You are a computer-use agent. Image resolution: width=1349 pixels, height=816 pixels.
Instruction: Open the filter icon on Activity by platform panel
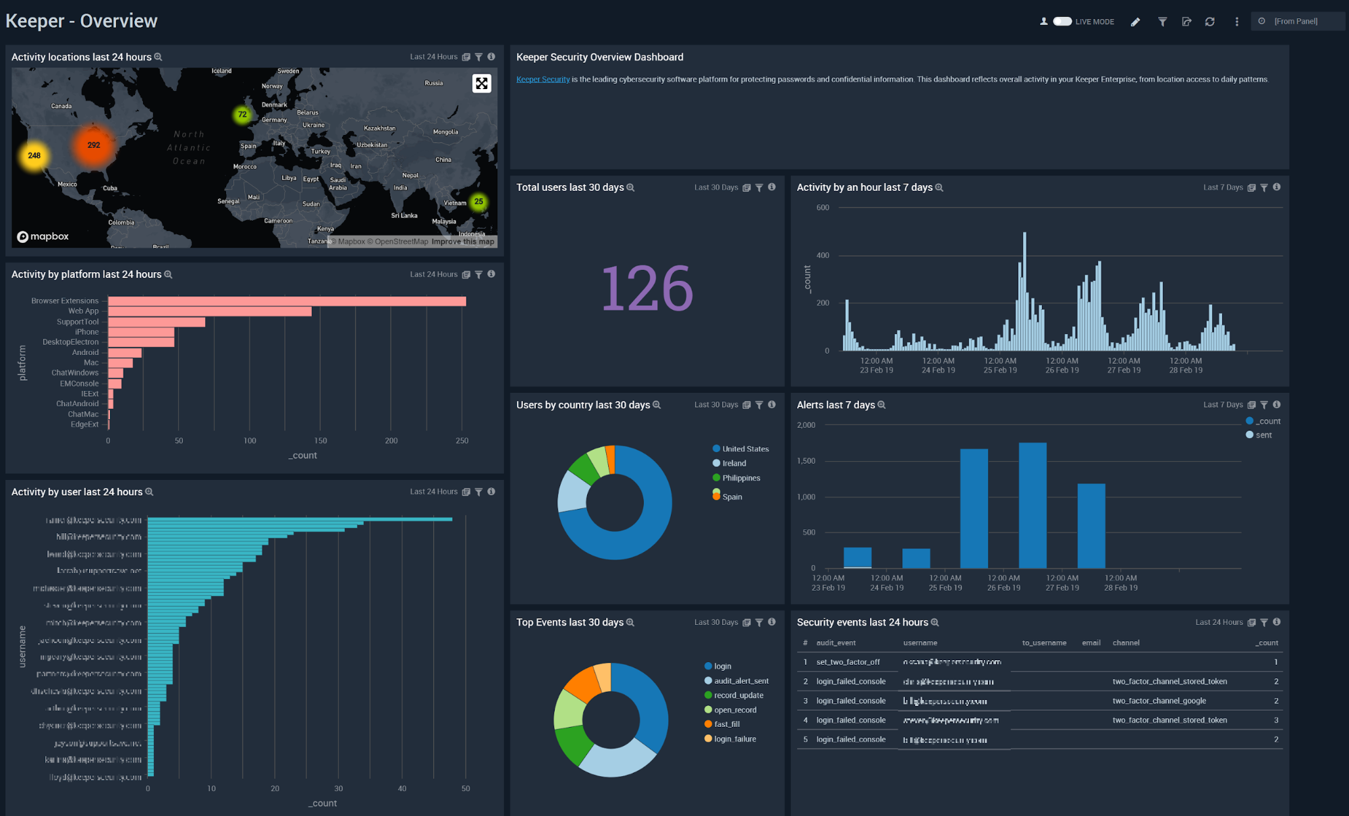tap(479, 274)
